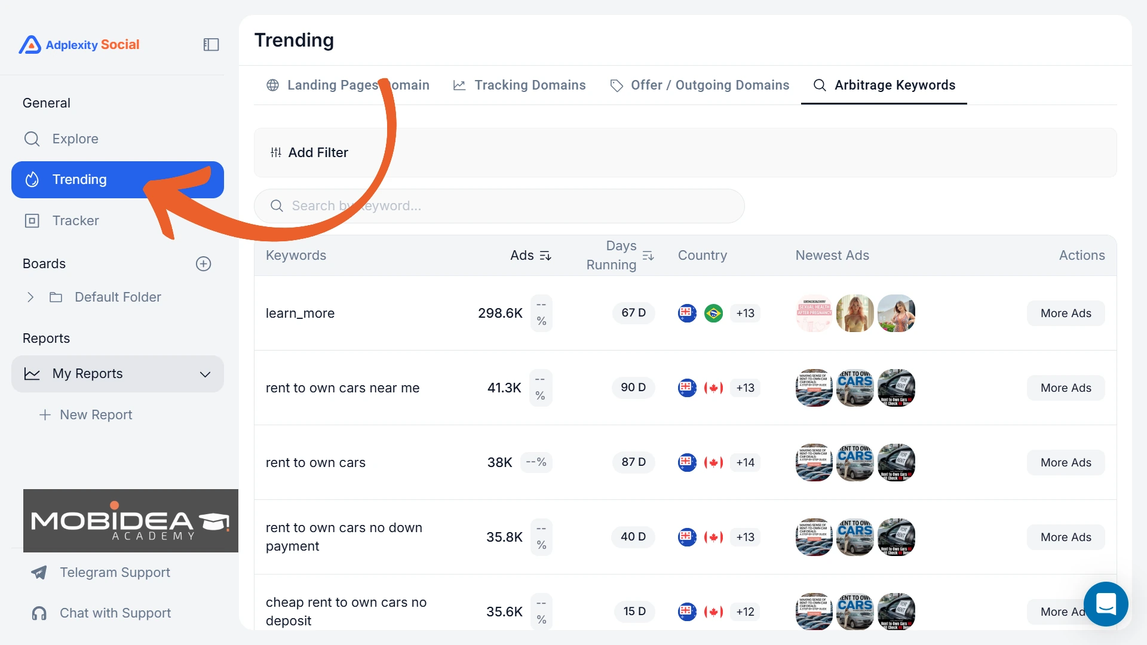Click the Add Filter button

tap(309, 152)
